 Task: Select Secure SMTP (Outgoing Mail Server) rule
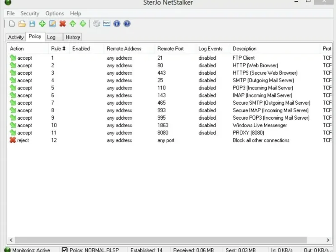pyautogui.click(x=271, y=103)
